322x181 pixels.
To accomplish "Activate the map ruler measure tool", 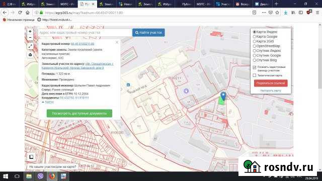I will (30, 46).
